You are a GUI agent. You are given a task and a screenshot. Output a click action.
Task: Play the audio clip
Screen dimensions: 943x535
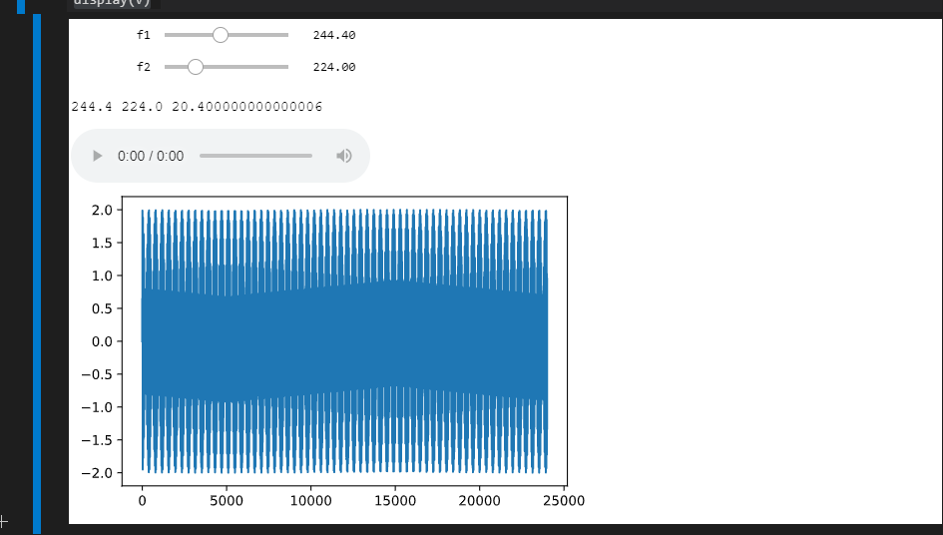97,156
